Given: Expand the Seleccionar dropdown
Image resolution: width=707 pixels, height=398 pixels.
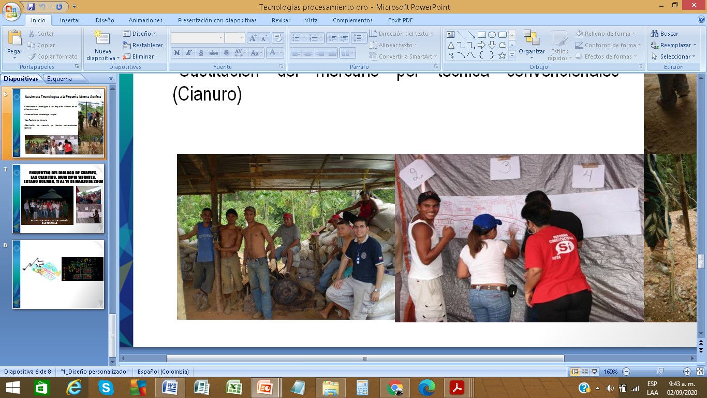Looking at the screenshot, I should pos(674,56).
